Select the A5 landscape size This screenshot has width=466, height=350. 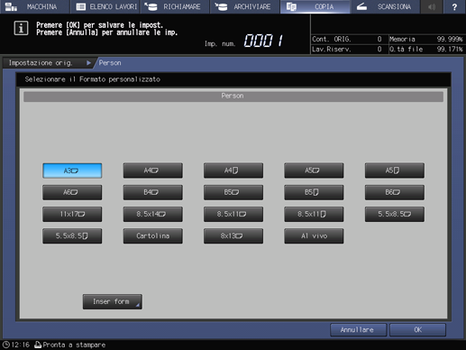pyautogui.click(x=314, y=170)
